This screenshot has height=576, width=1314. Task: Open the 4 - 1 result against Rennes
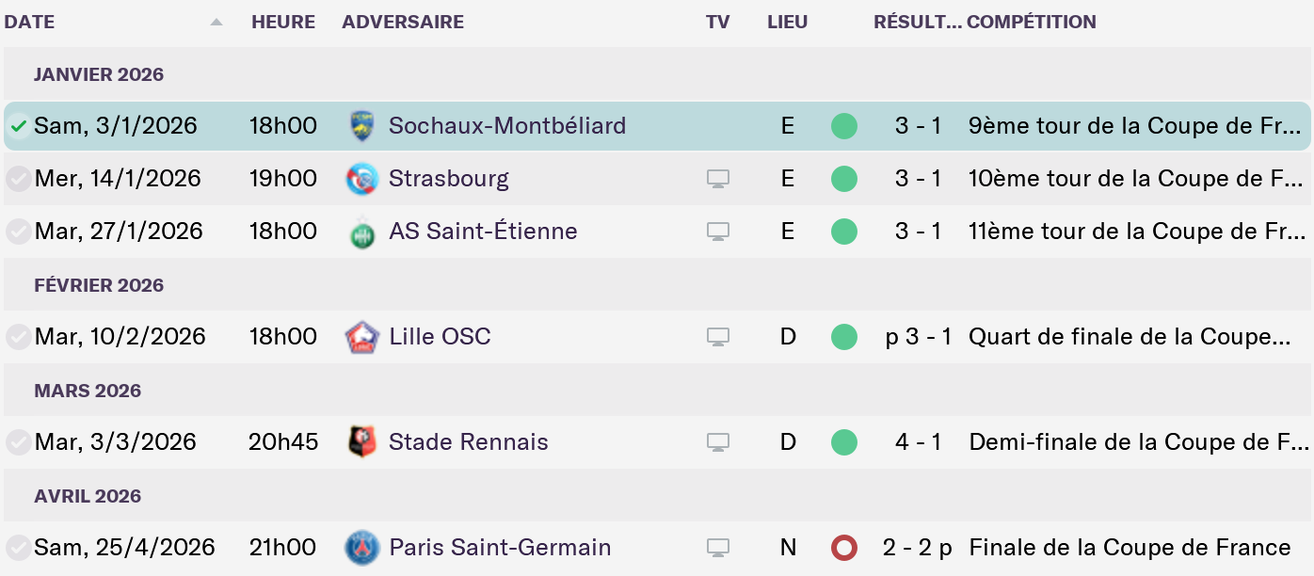(918, 442)
